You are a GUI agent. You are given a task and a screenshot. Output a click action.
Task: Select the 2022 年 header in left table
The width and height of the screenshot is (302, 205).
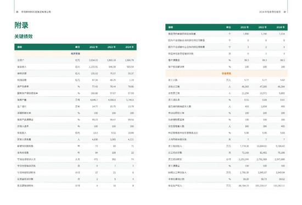pyautogui.click(x=93, y=47)
